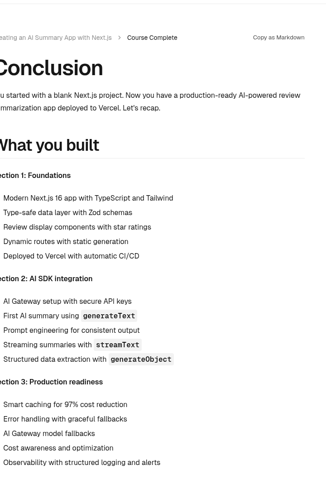Click the Section 1: Foundations subheading
The width and height of the screenshot is (326, 489).
click(x=35, y=176)
